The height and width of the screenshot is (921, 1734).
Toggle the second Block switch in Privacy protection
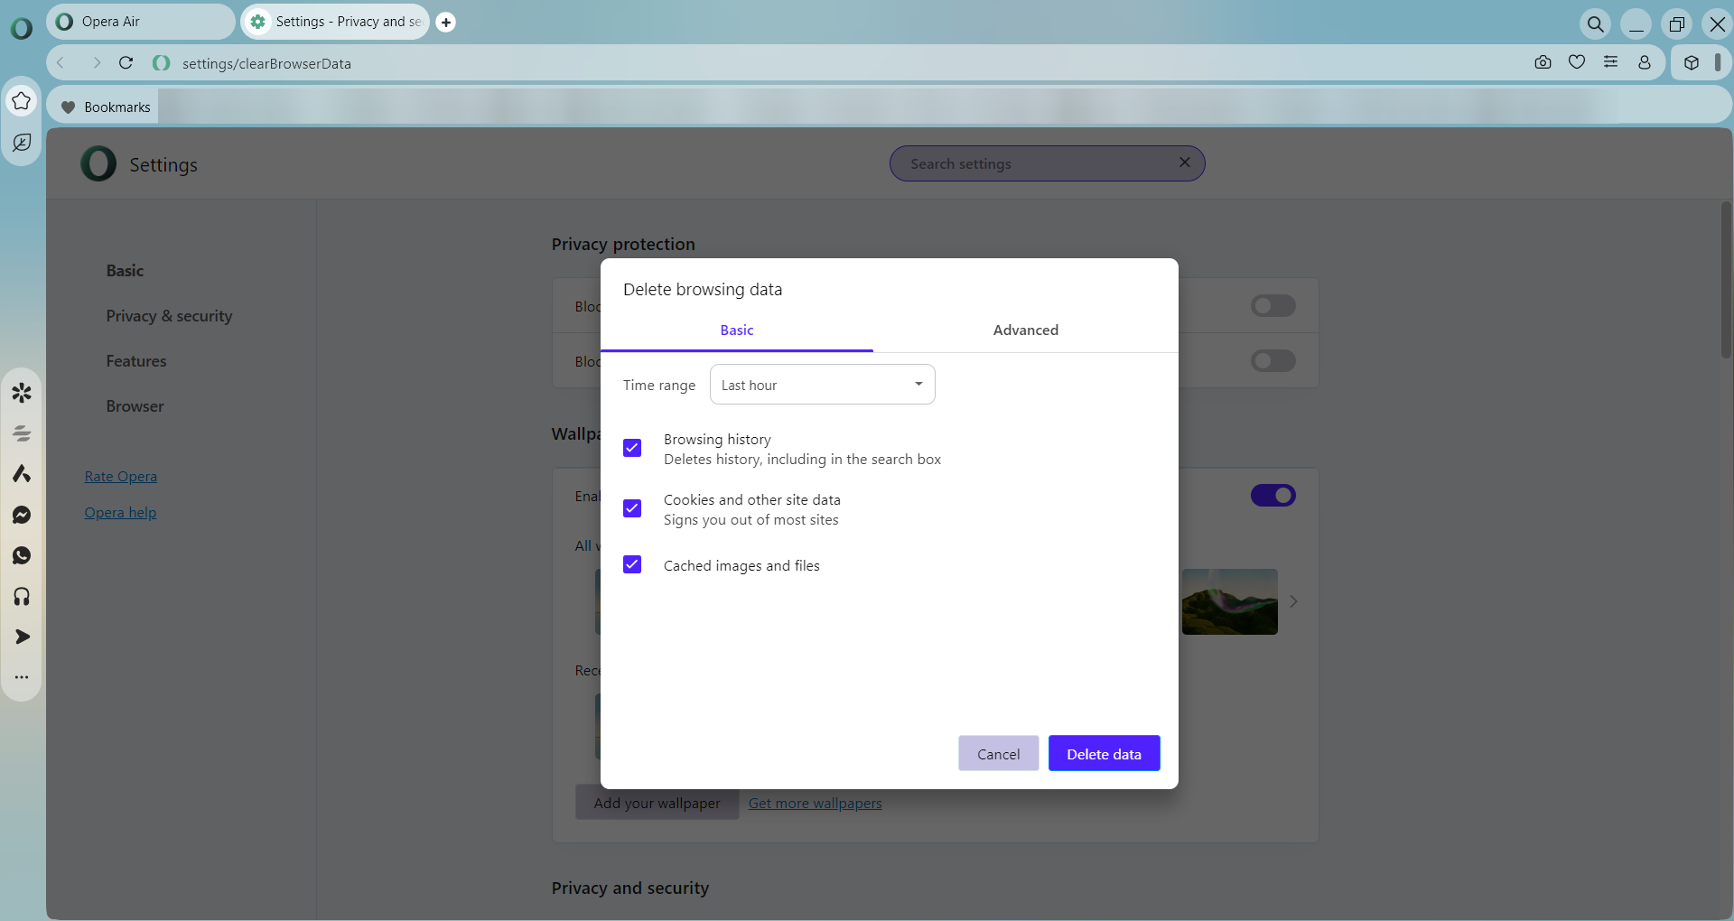click(x=1273, y=361)
